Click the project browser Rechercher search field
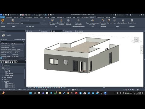This screenshot has height=109, width=145. point(13,65)
